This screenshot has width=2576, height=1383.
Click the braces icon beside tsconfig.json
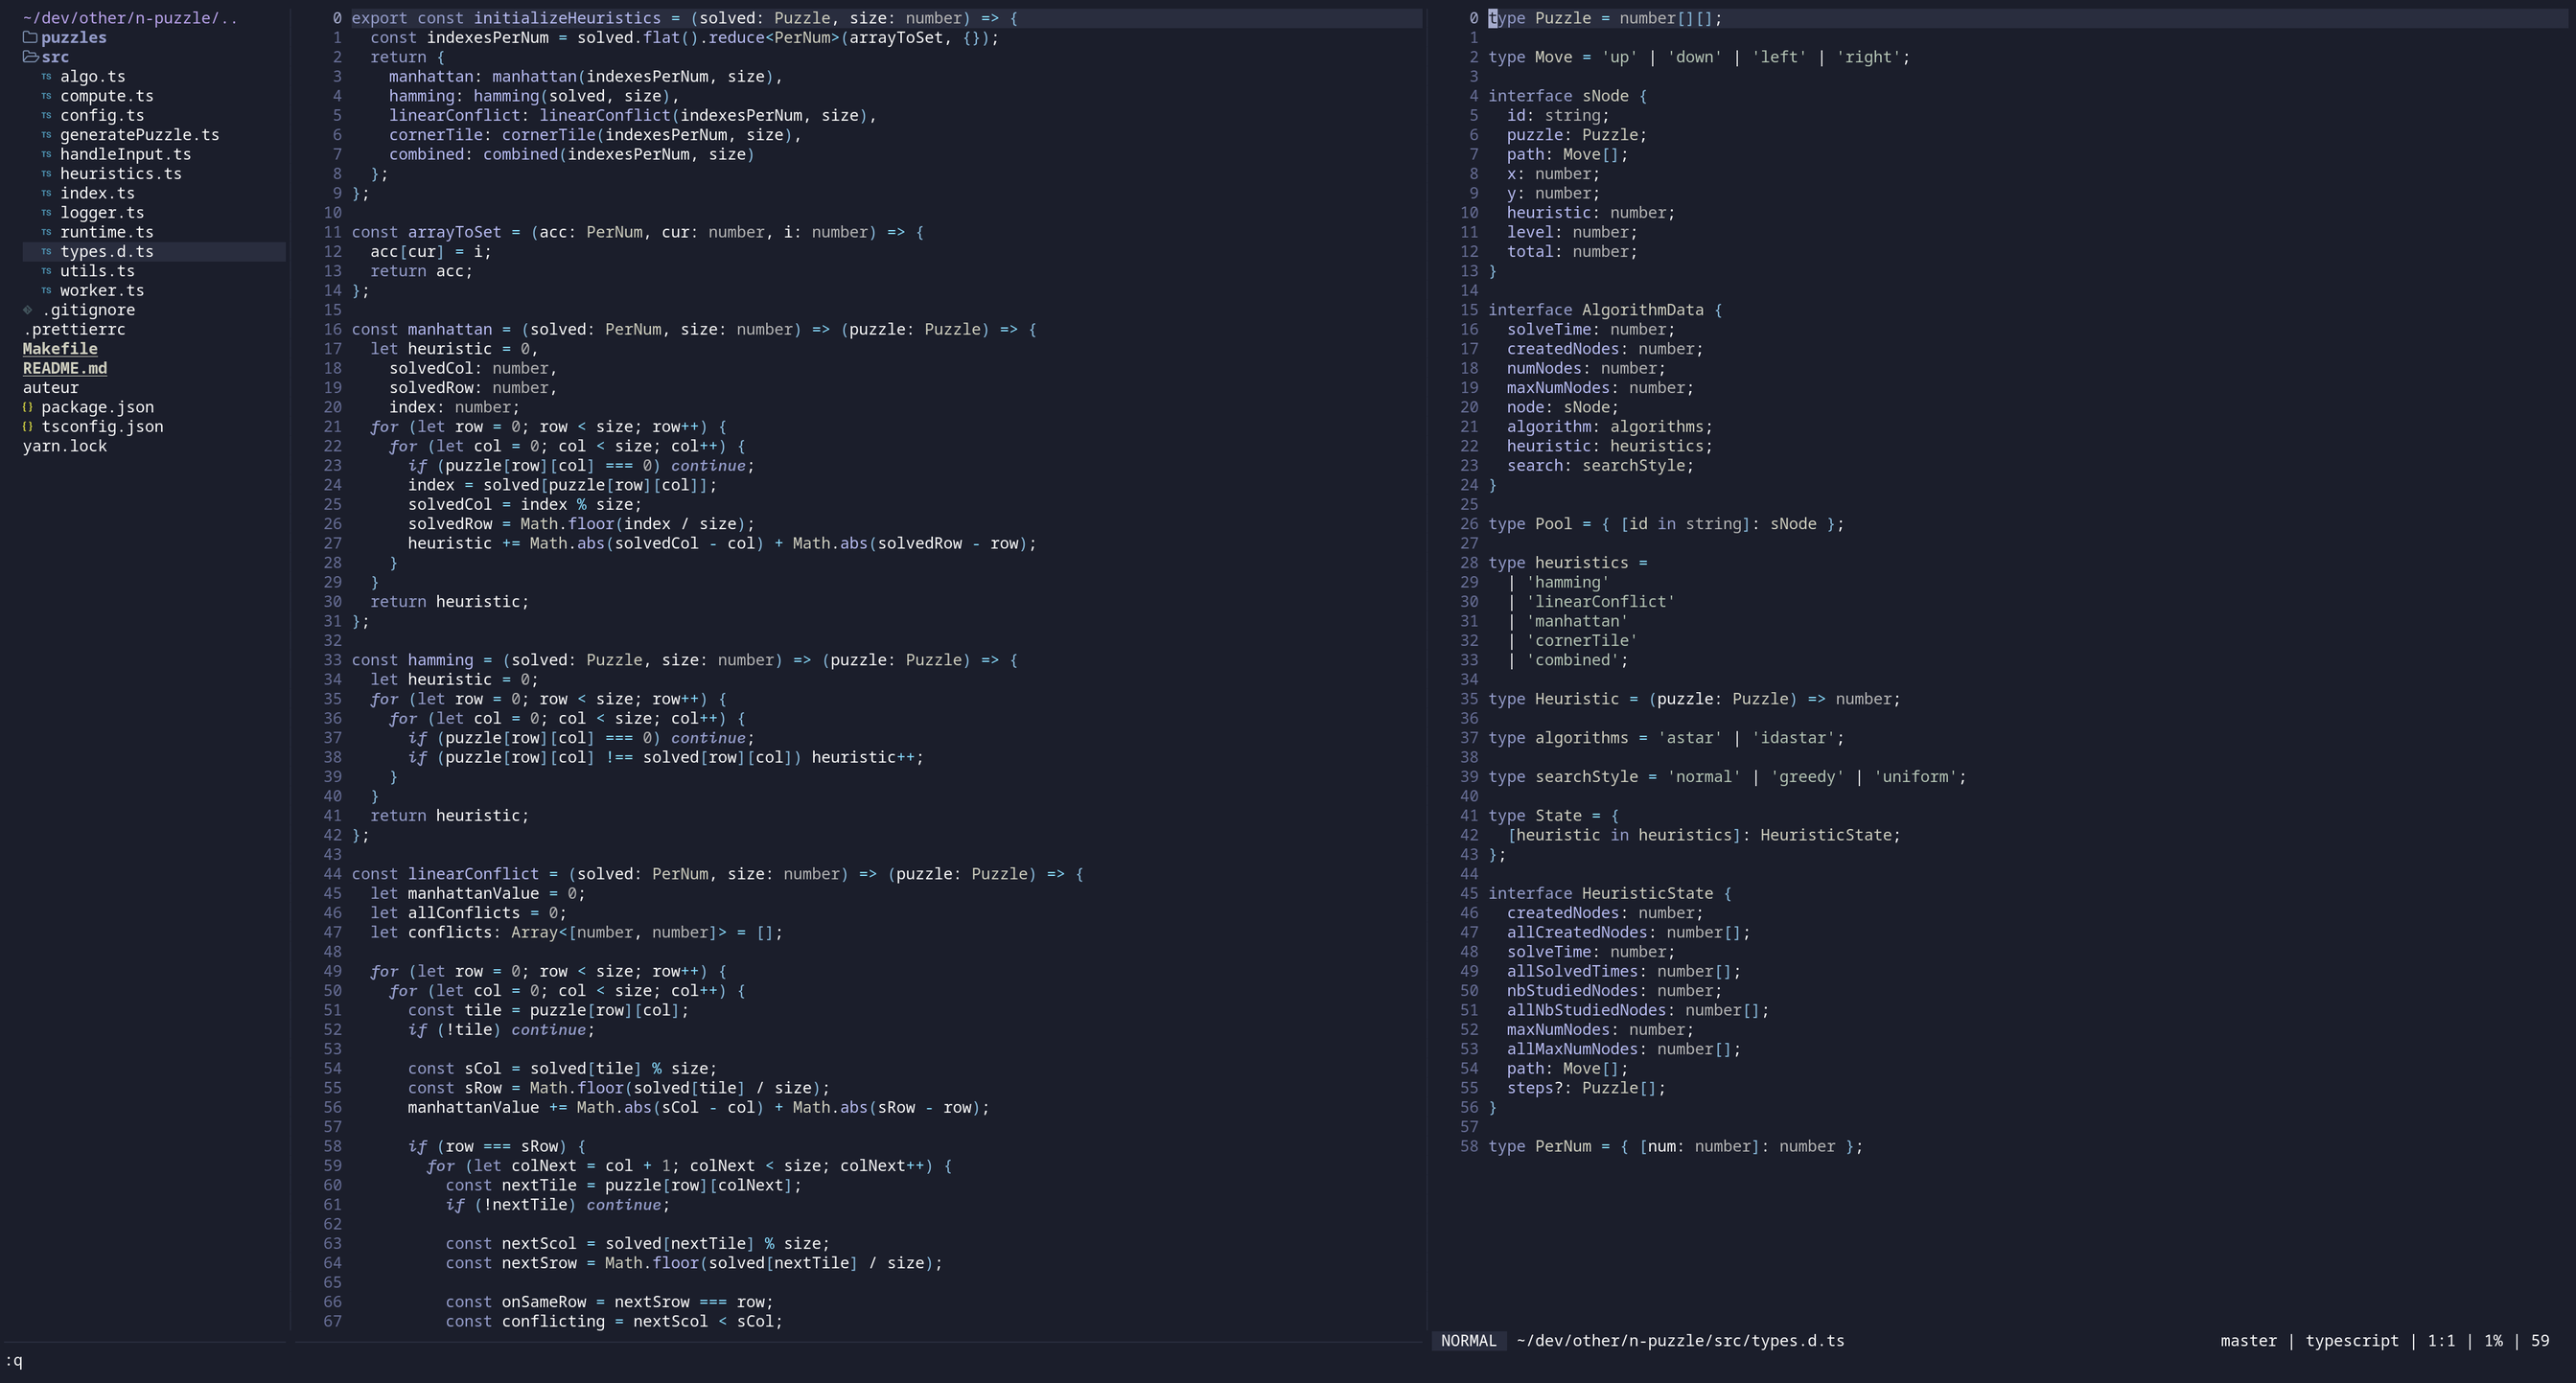click(x=28, y=427)
